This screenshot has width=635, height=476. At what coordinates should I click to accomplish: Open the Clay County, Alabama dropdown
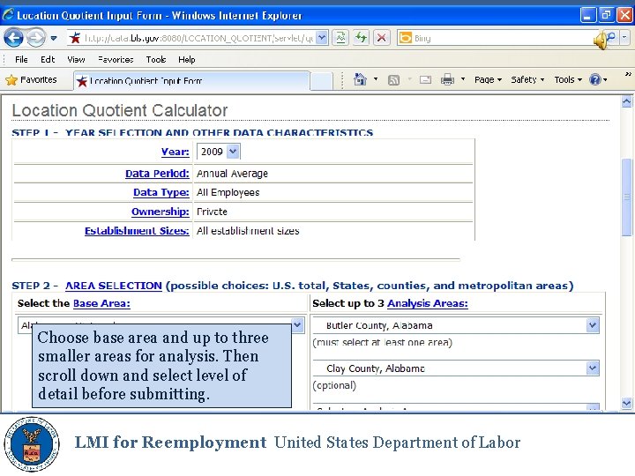tap(457, 368)
